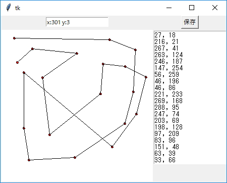Image resolution: width=227 pixels, height=183 pixels.
Task: Select the list entry "83, 96"
Action: pos(165,140)
